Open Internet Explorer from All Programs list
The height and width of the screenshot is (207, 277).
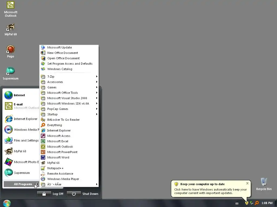tap(69, 130)
